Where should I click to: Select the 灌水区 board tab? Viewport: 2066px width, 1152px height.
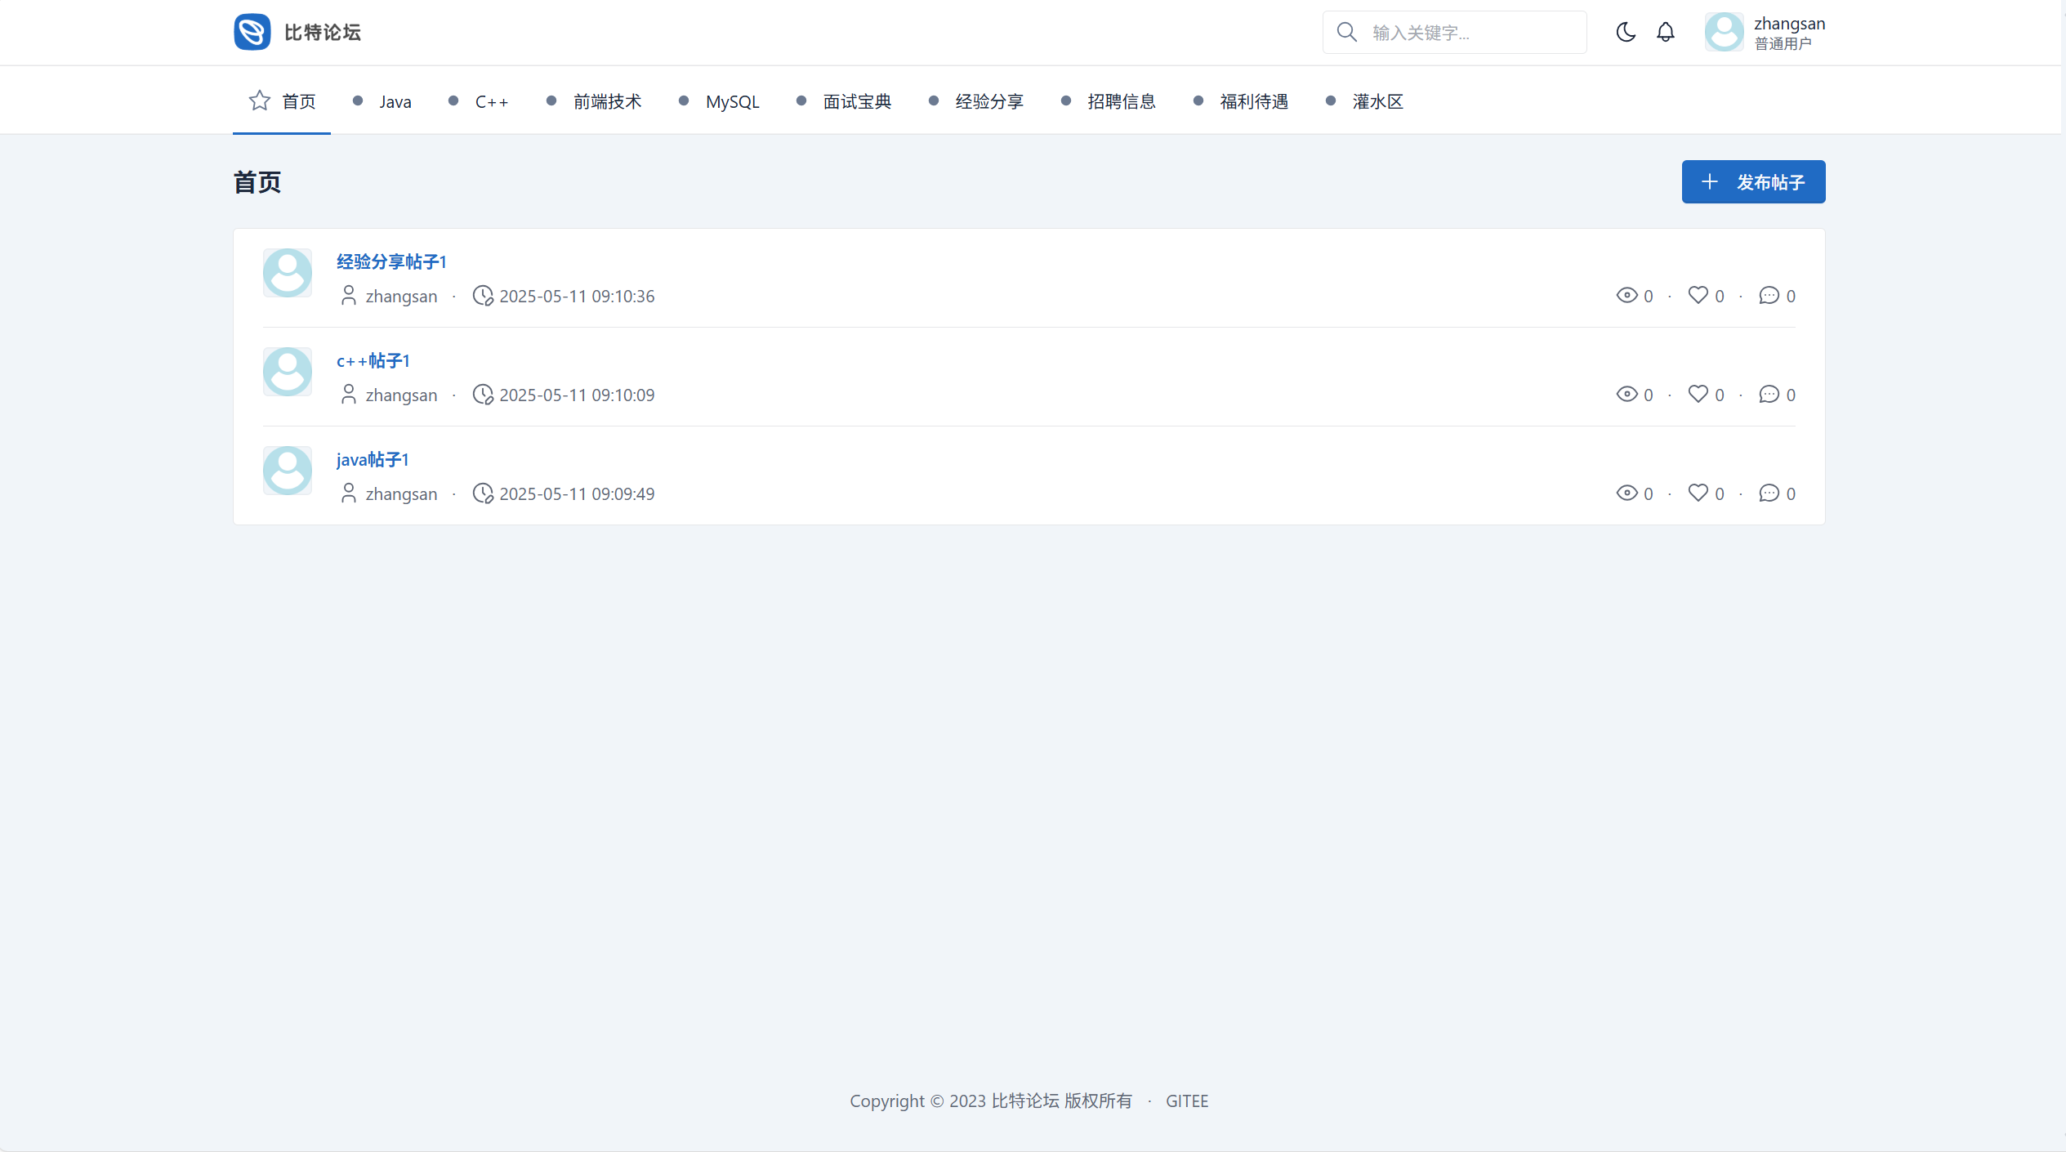[1377, 101]
